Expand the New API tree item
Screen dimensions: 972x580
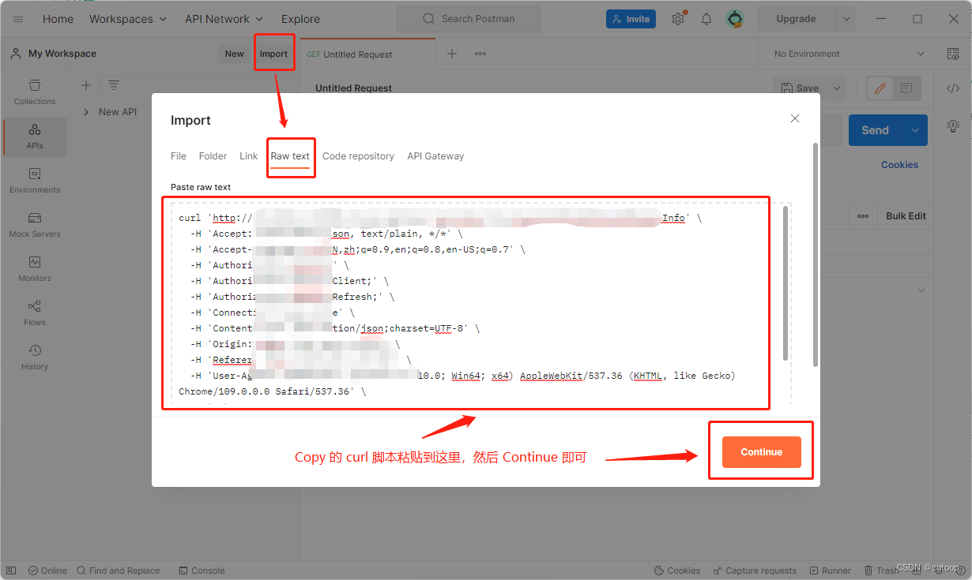pos(86,111)
